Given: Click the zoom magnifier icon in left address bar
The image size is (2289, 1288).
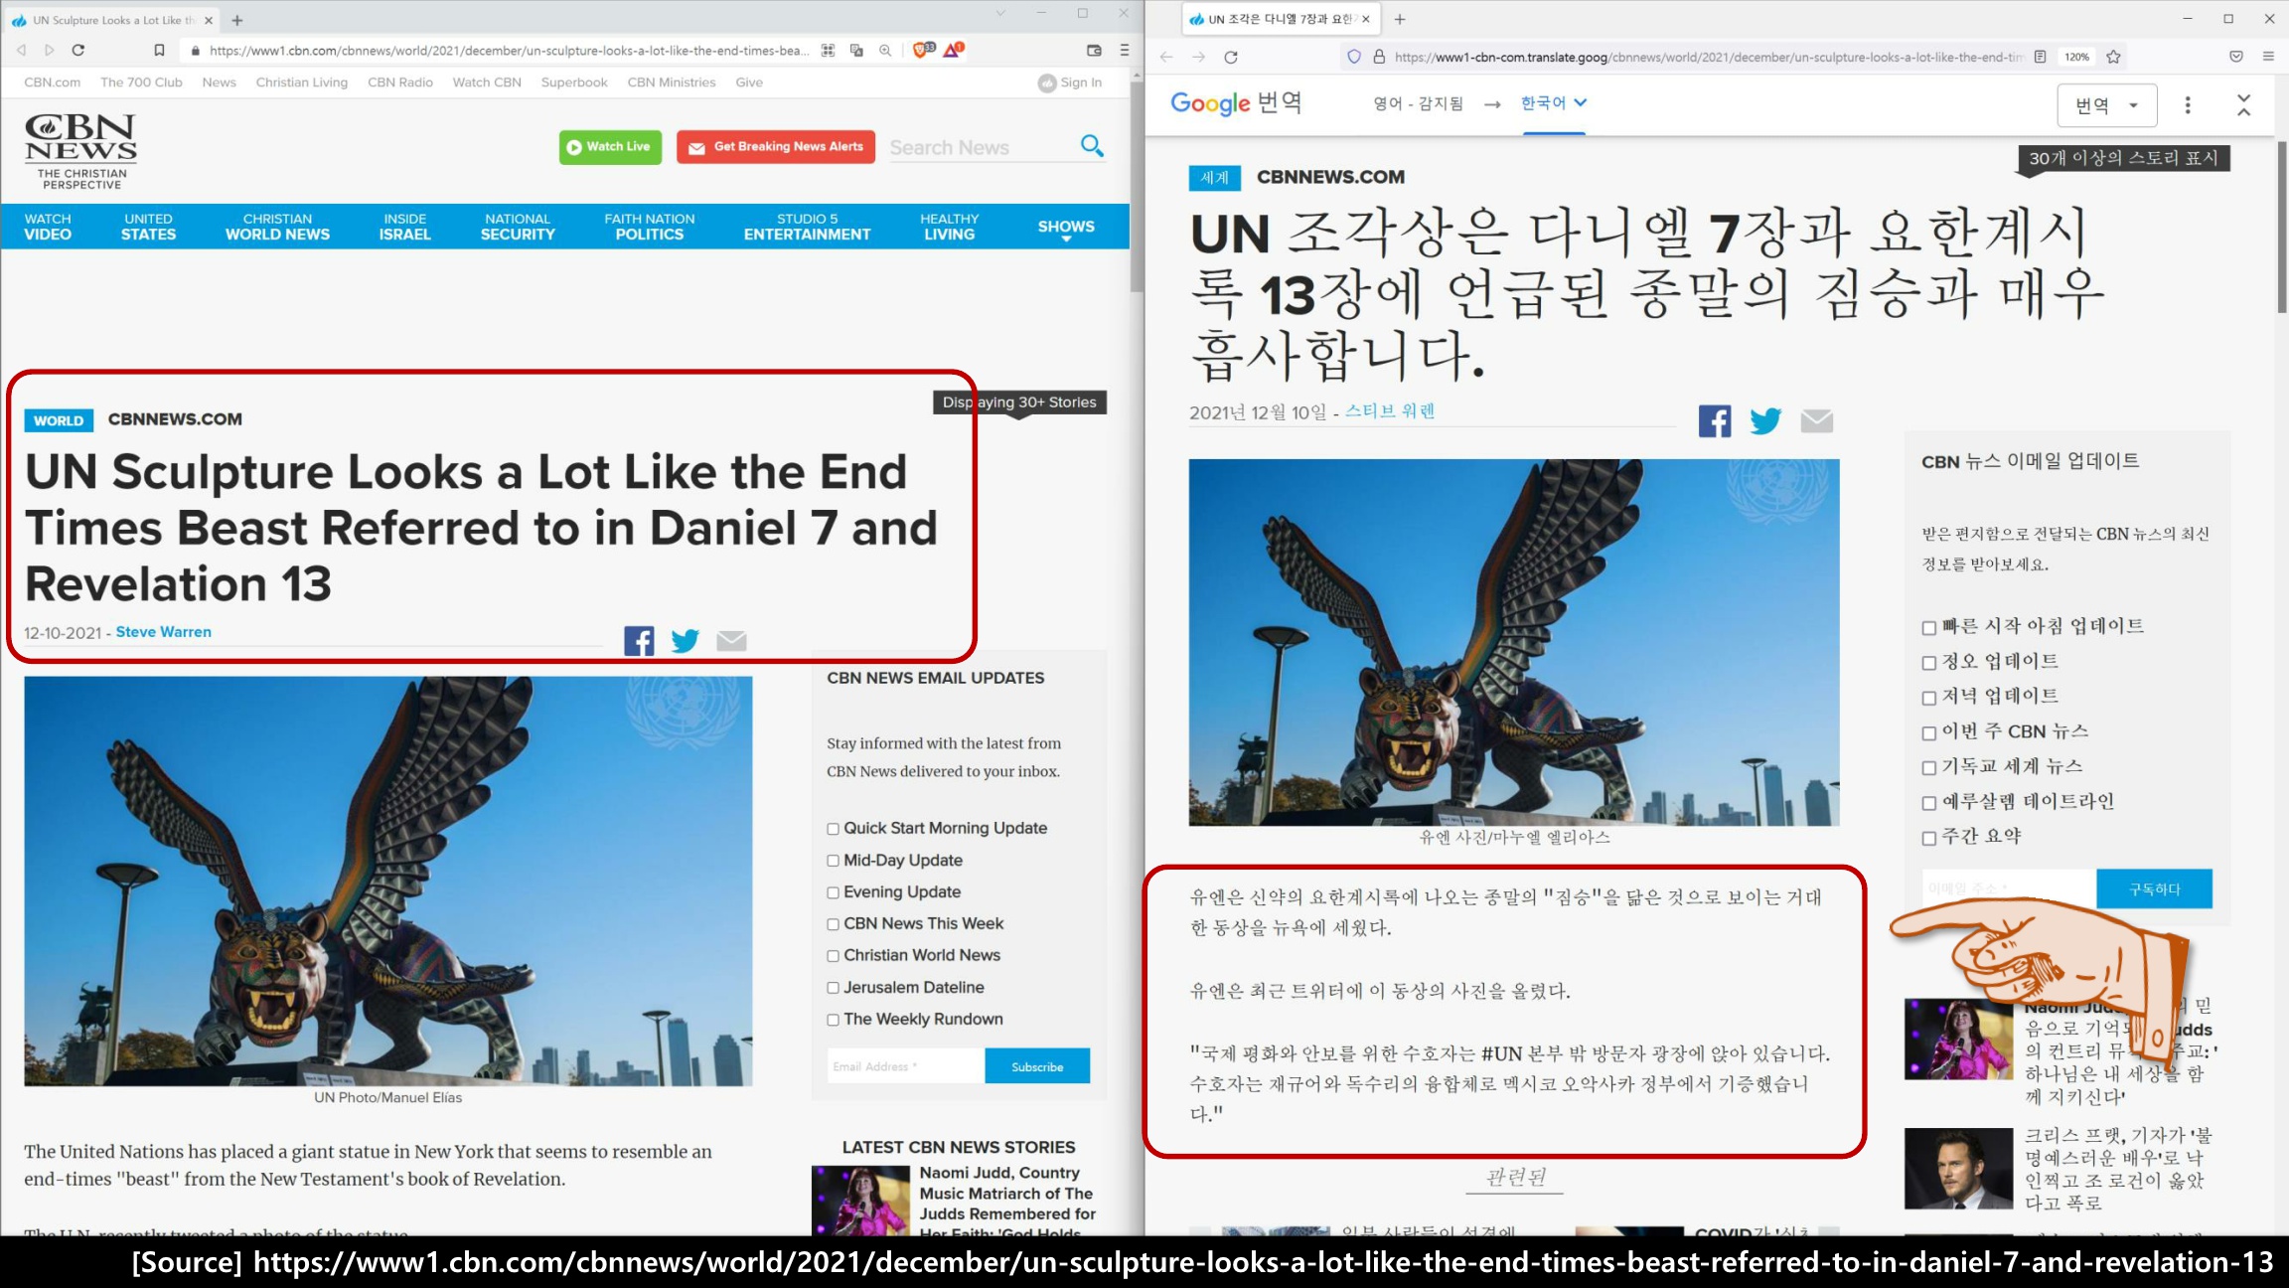Looking at the screenshot, I should 885,50.
